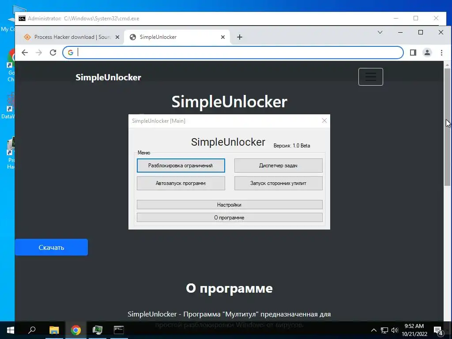This screenshot has height=339, width=452.
Task: Click Диспетчер задач in app preview
Action: click(278, 166)
